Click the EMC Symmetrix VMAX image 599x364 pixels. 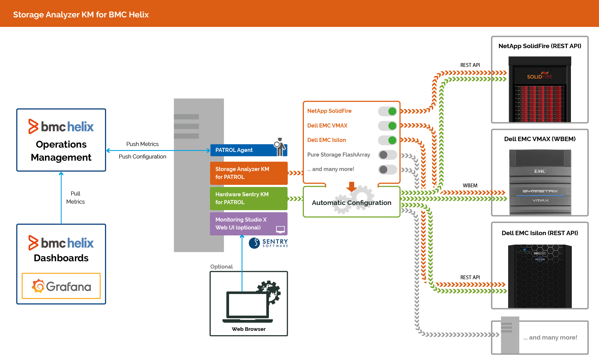point(540,182)
